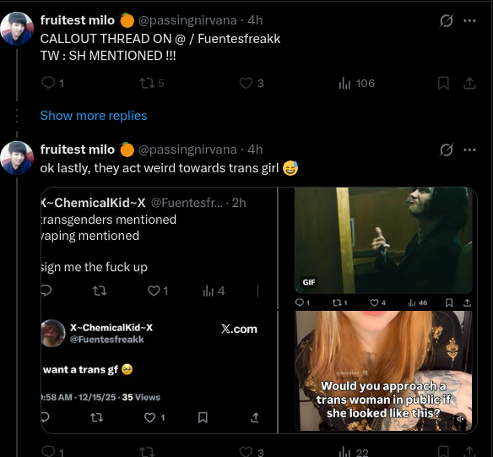Screen dimensions: 493x457
Task: Open fruitest milo name on second tweet
Action: tap(78, 150)
